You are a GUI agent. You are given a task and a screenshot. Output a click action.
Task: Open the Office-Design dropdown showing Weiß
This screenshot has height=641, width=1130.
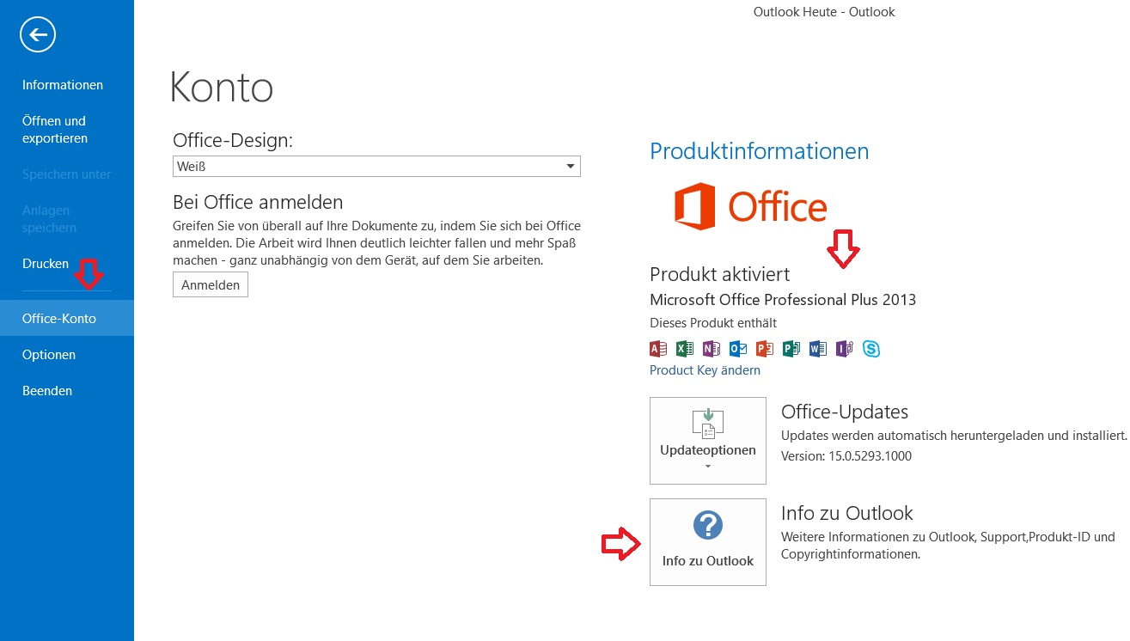pyautogui.click(x=376, y=166)
